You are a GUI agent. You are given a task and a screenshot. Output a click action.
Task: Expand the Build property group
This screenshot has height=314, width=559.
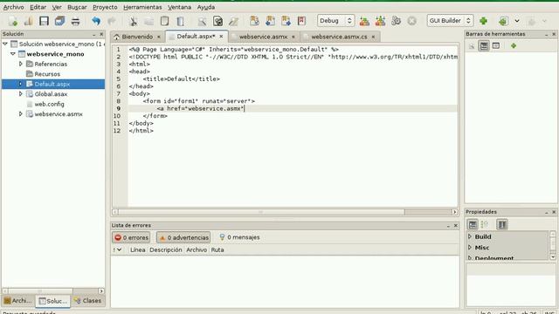coord(470,236)
